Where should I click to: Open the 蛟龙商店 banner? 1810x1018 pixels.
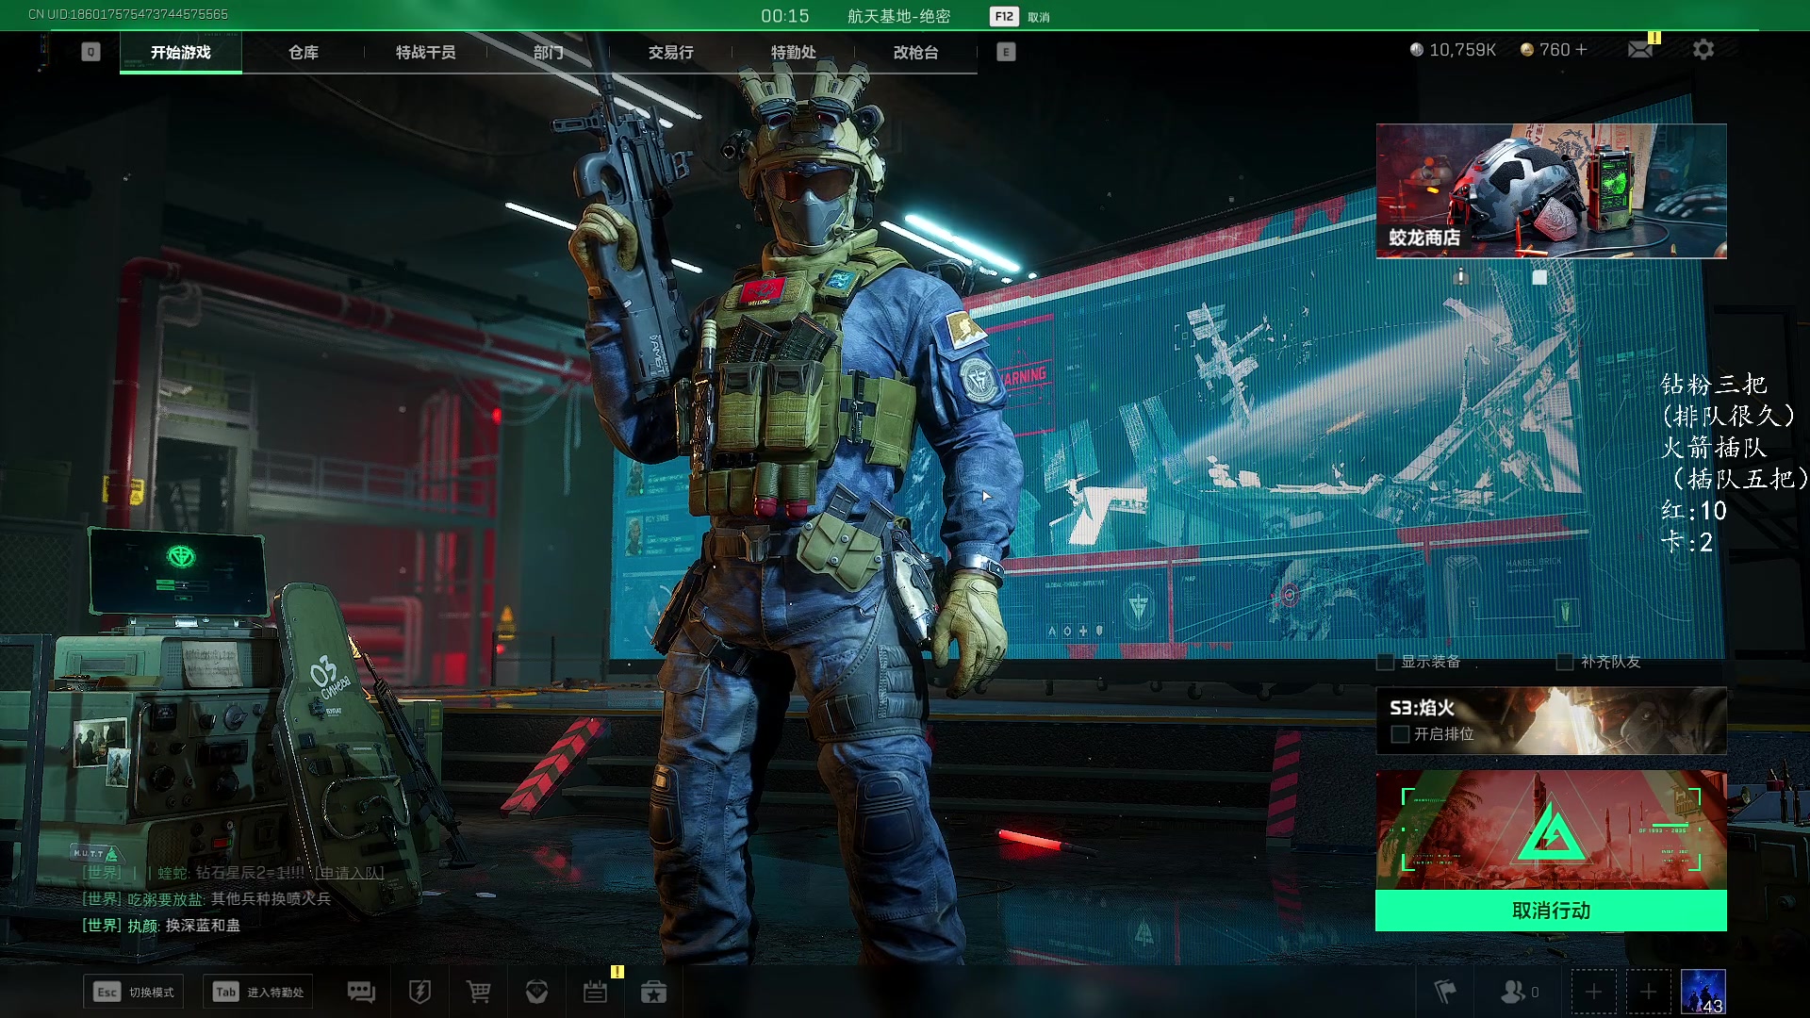click(x=1551, y=190)
